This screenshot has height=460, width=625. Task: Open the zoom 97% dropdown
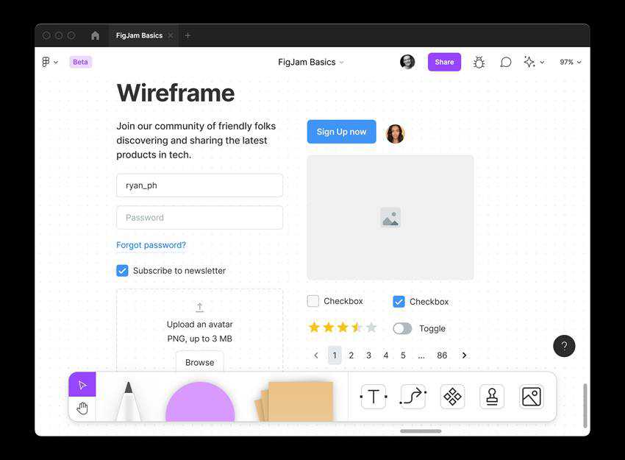570,63
